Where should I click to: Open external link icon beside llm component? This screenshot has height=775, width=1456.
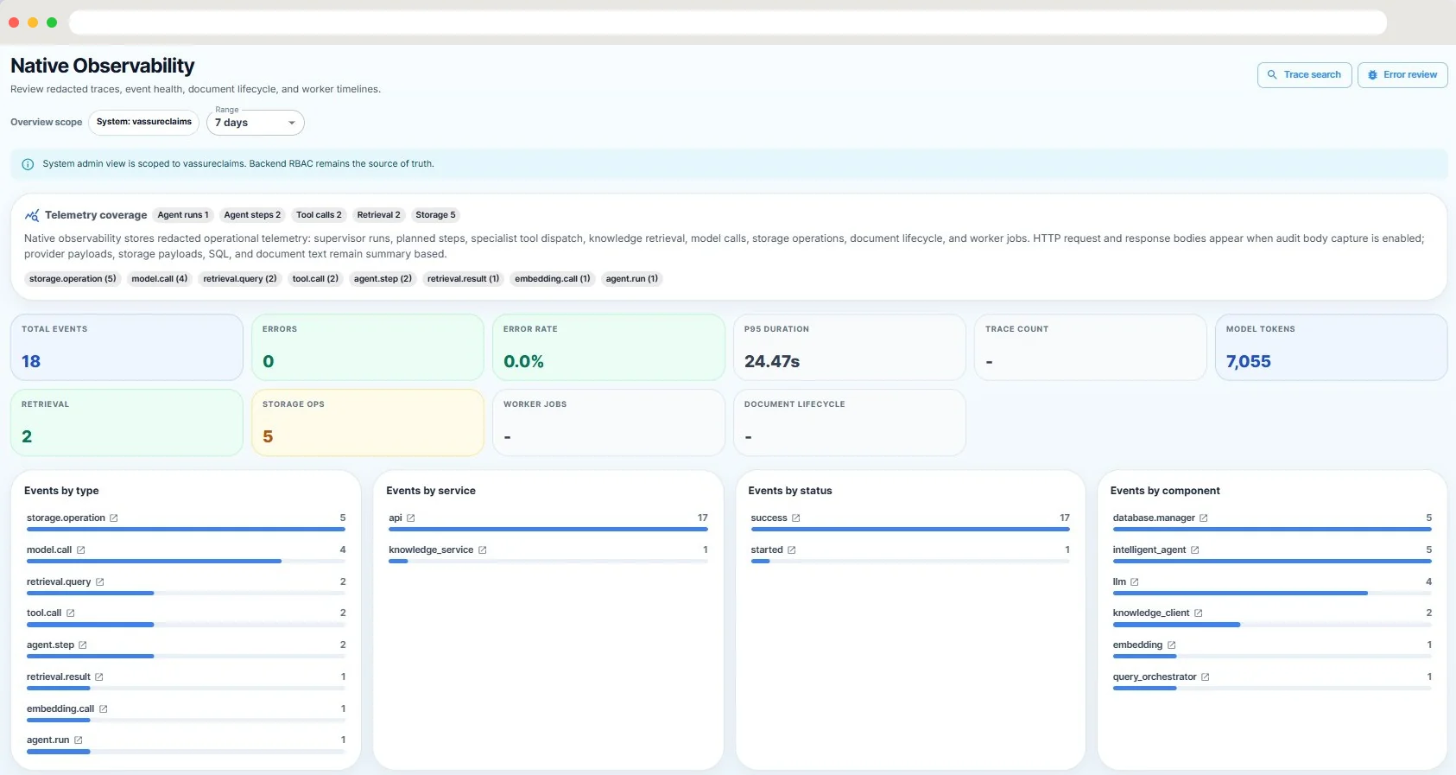pyautogui.click(x=1135, y=582)
